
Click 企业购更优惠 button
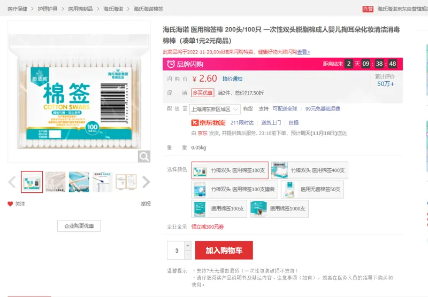click(x=79, y=226)
